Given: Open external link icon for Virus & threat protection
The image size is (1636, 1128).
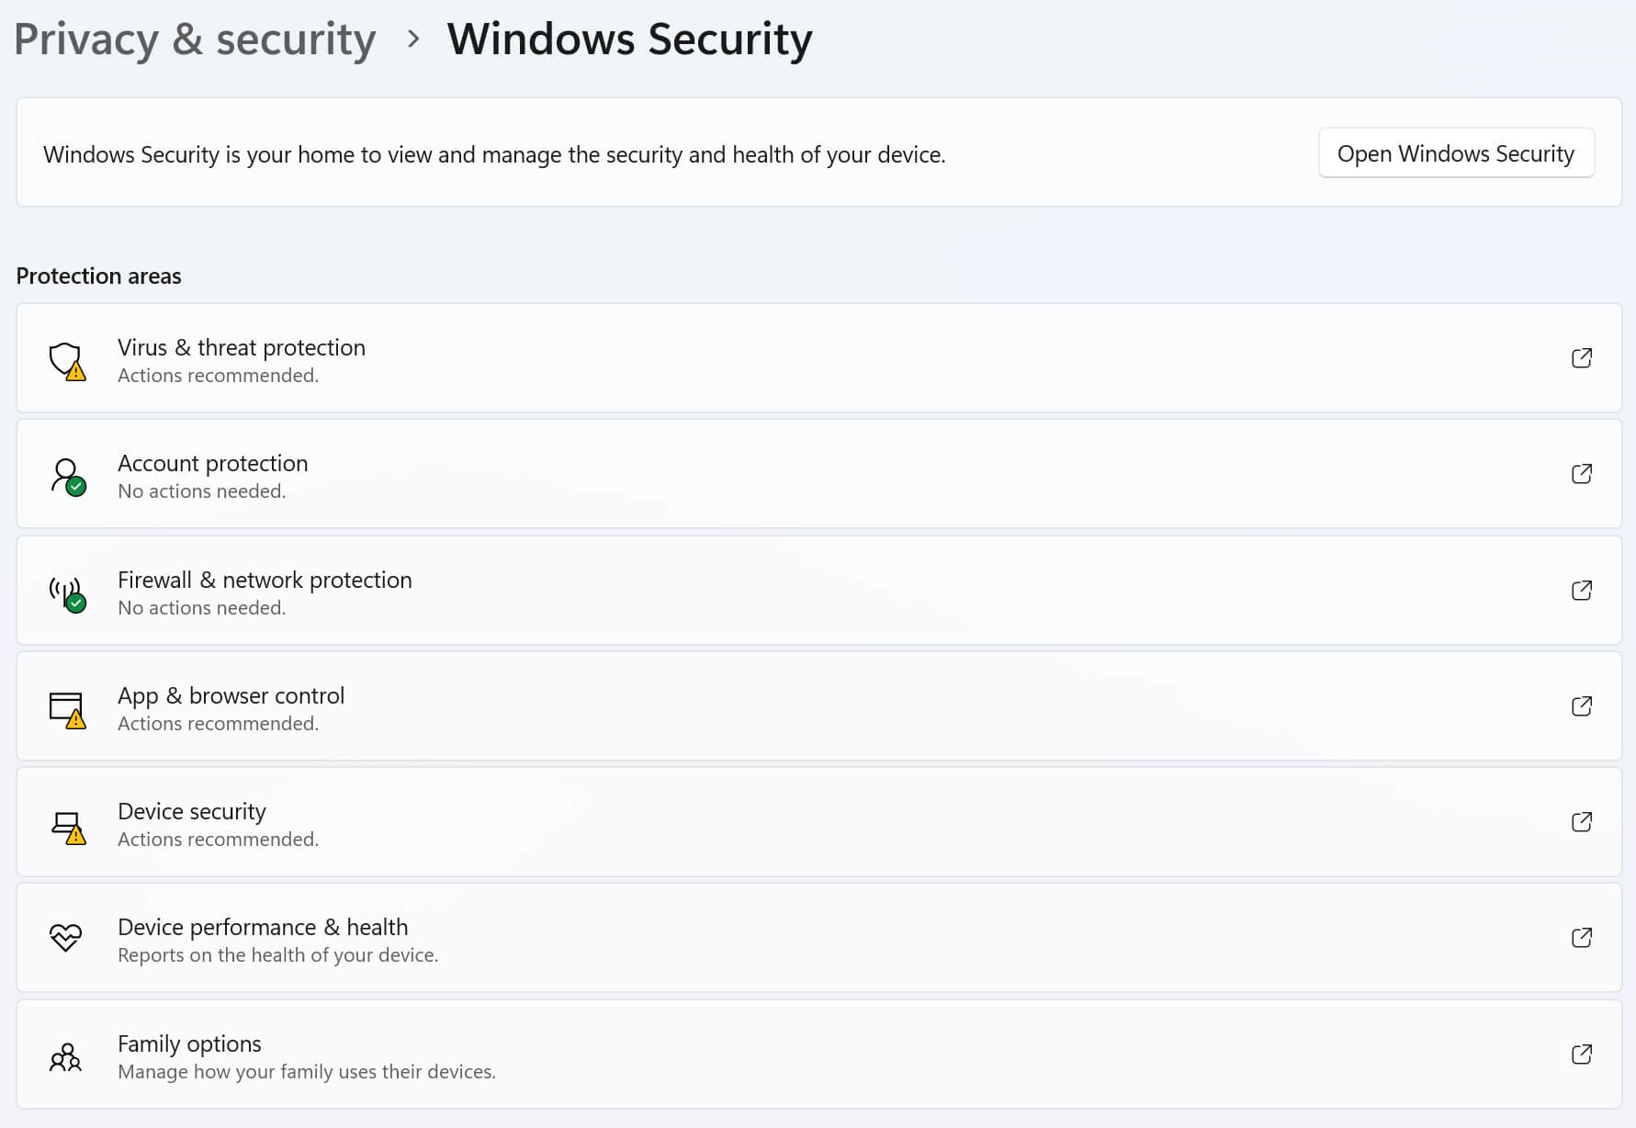Looking at the screenshot, I should [x=1581, y=358].
